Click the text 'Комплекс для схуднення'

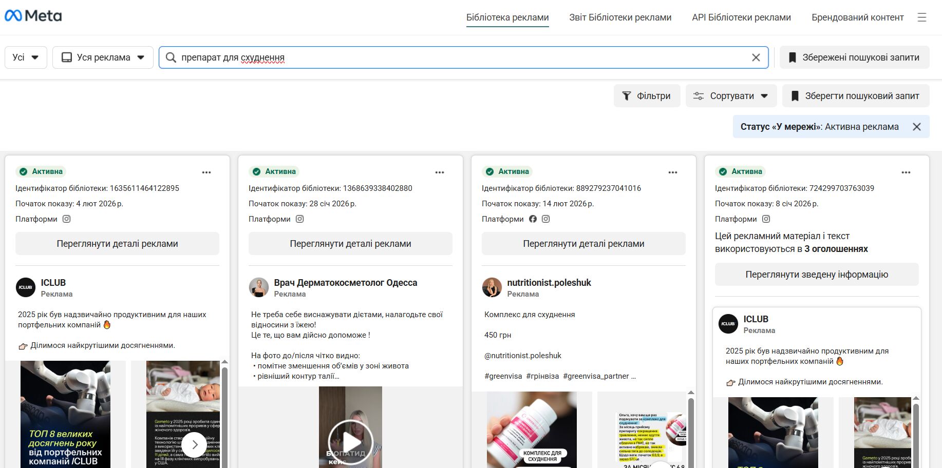click(530, 315)
